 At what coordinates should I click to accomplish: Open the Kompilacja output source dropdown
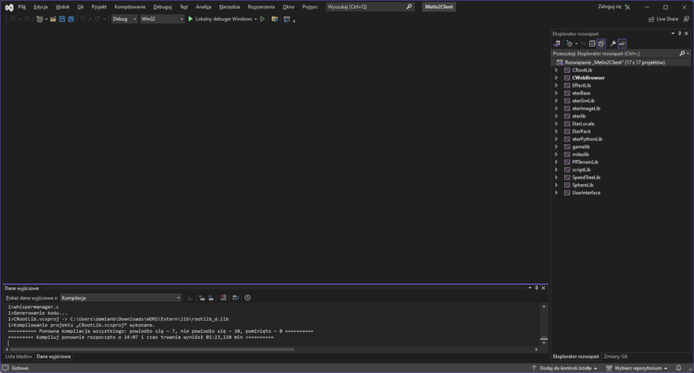click(121, 298)
